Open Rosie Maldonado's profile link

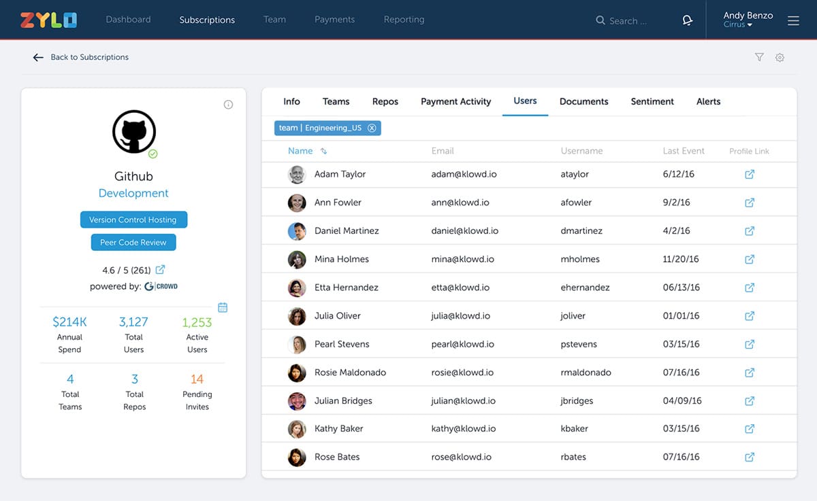(750, 373)
